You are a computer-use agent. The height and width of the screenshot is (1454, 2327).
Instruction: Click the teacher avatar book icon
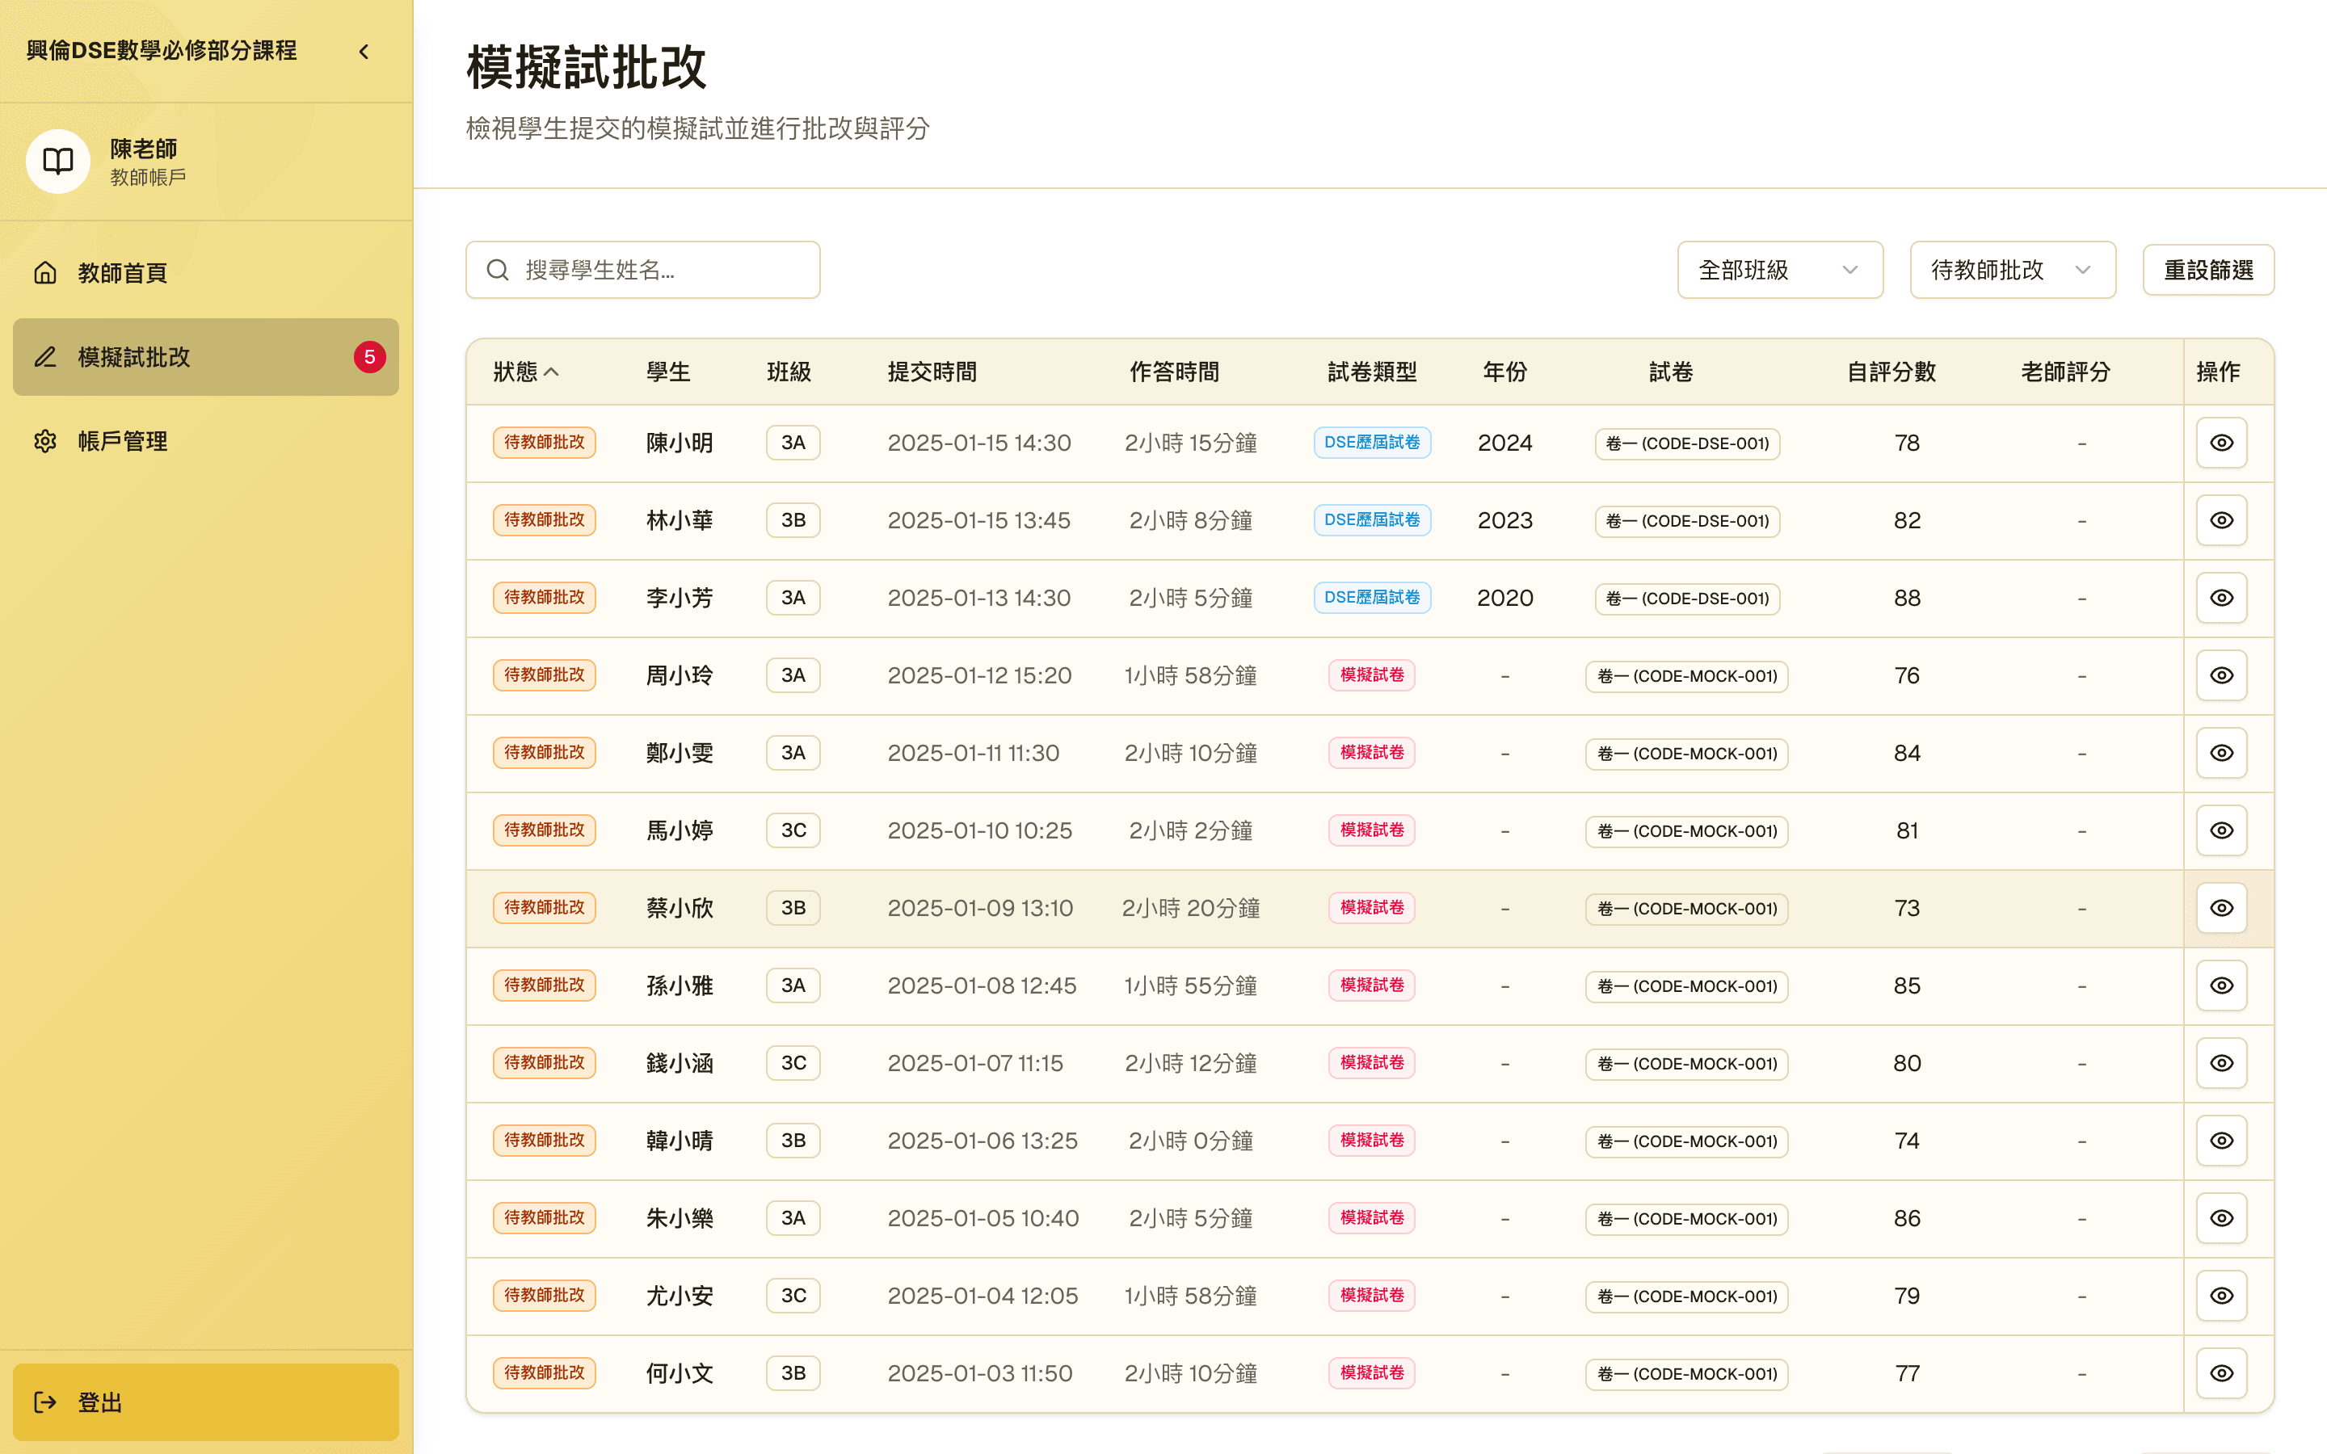tap(57, 162)
